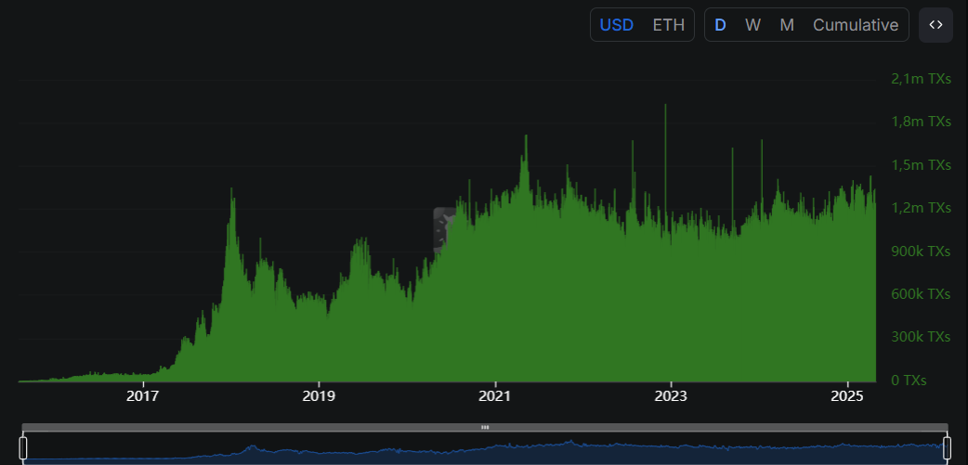The image size is (968, 465).
Task: Click the 300k TXs axis label
Action: [x=921, y=337]
